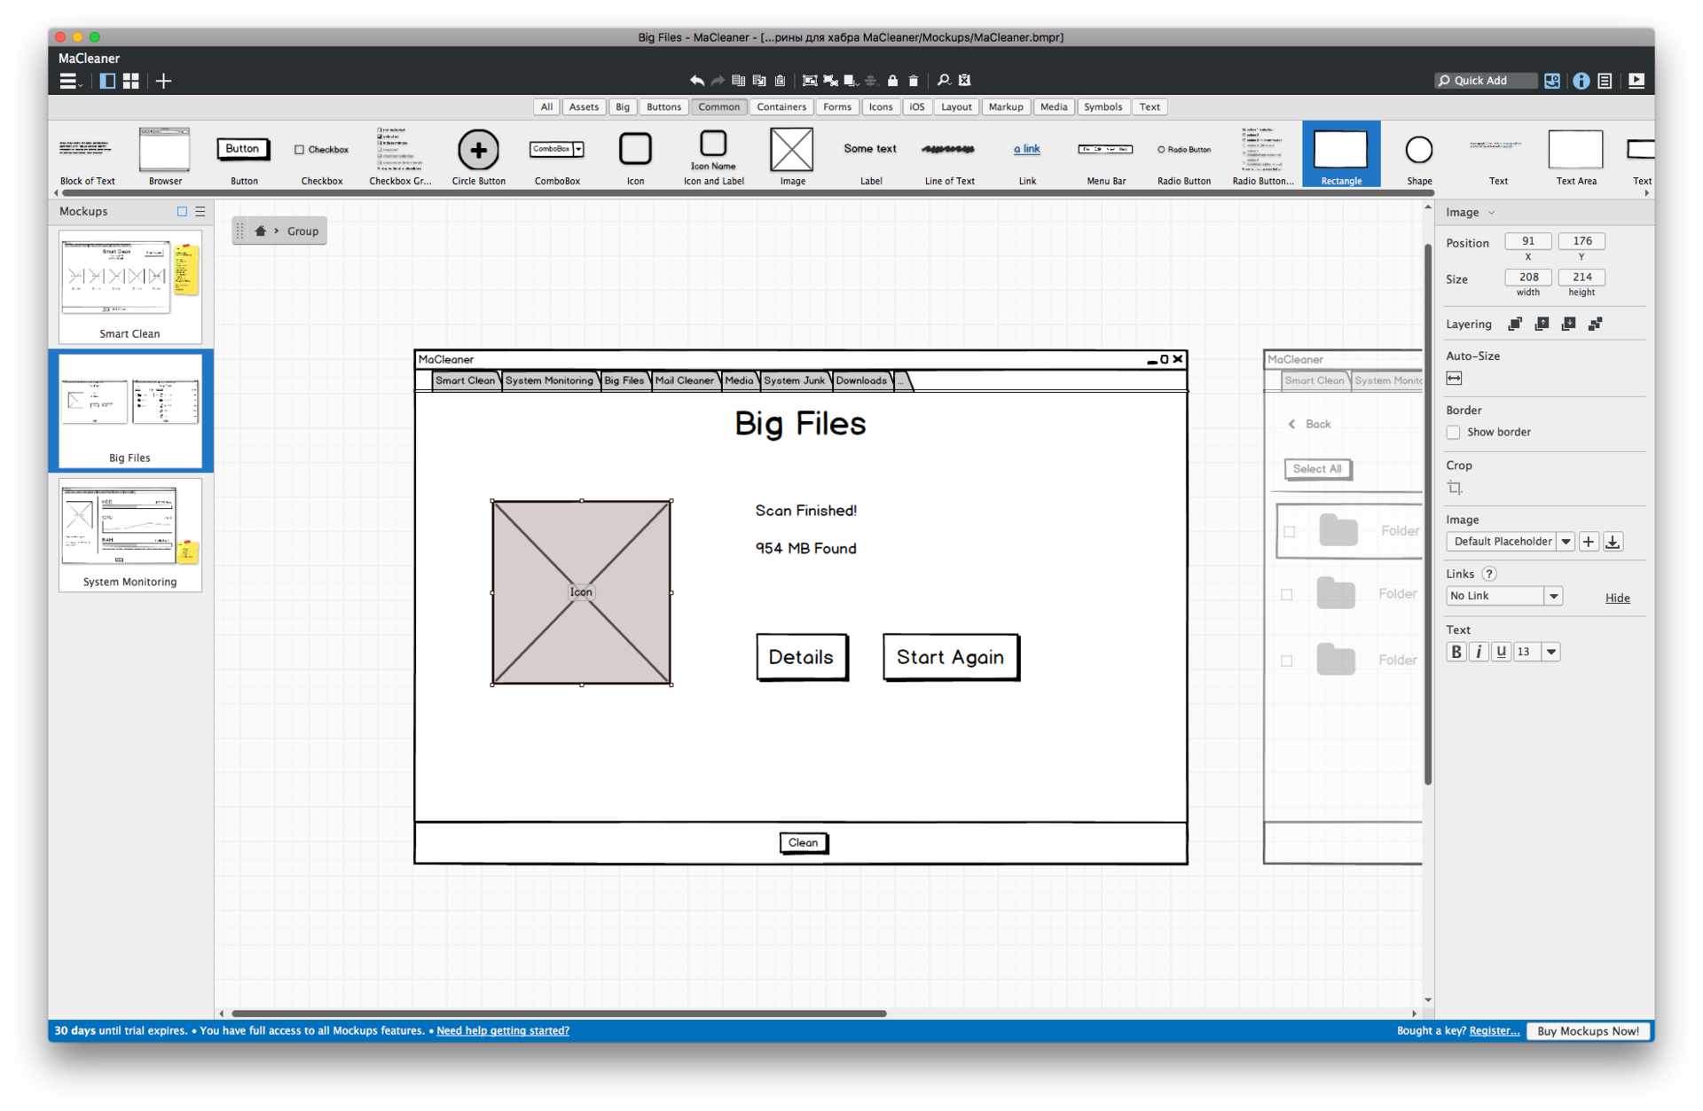The height and width of the screenshot is (1111, 1703).
Task: Open the Default Placeholder image dropdown
Action: coord(1566,542)
